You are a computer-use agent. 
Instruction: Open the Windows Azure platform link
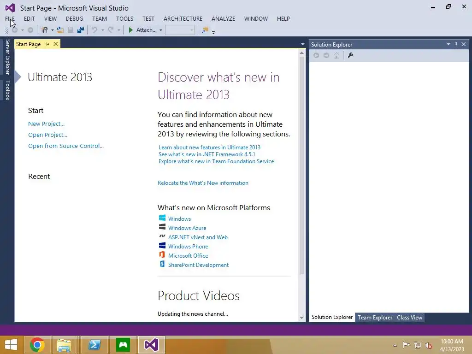187,228
